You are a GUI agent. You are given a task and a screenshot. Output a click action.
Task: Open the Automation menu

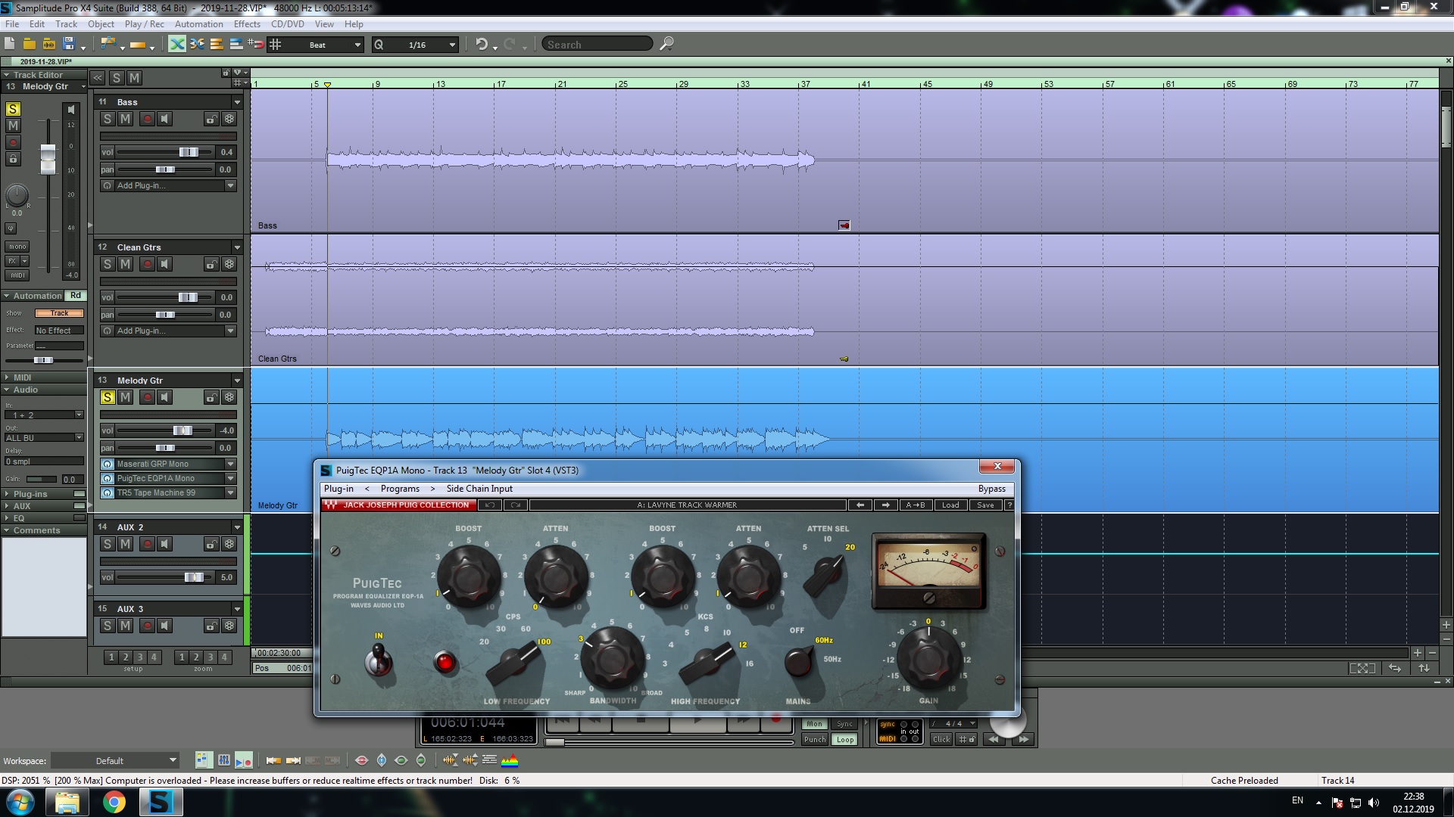coord(198,23)
